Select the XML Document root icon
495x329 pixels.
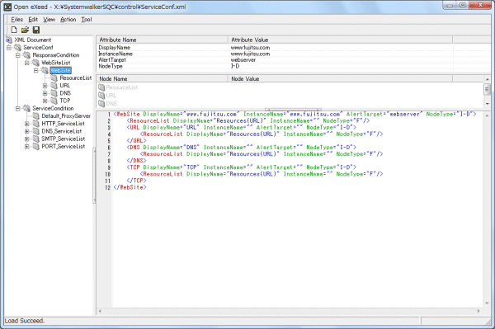point(9,40)
